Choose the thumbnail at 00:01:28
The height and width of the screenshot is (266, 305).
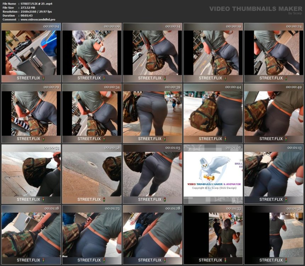point(152,235)
